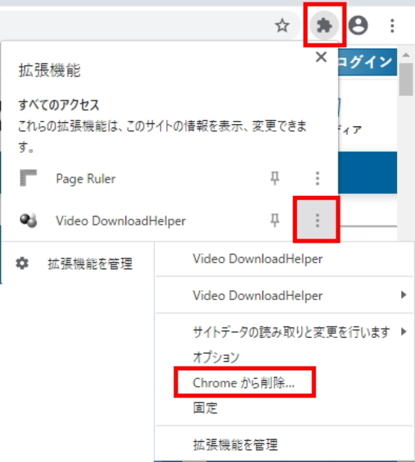Close the 拡張機能 popup panel
This screenshot has width=415, height=462.
[321, 57]
